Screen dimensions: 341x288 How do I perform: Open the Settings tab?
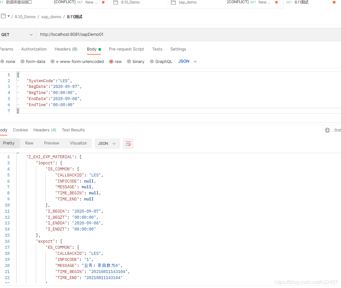[178, 49]
